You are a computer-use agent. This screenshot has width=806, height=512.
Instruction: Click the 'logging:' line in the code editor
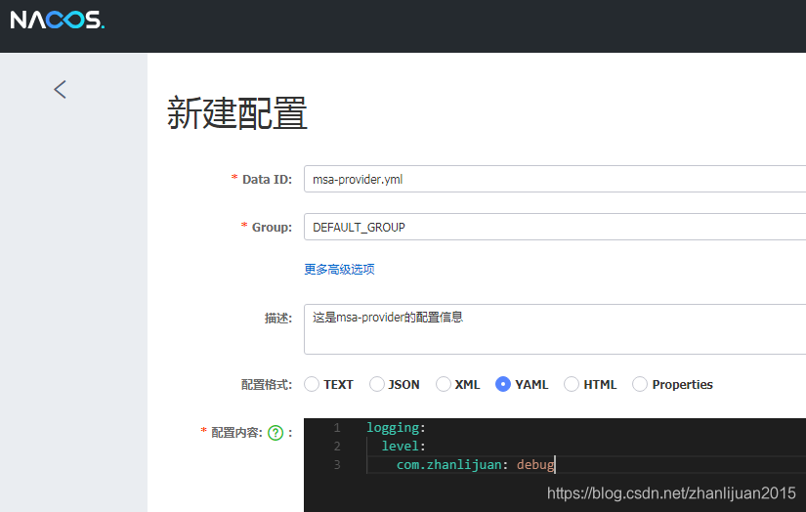tap(396, 428)
